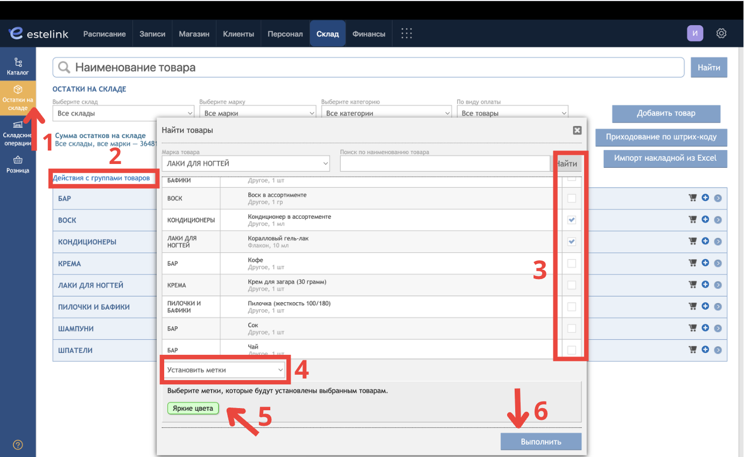Image resolution: width=744 pixels, height=457 pixels.
Task: Expand the Все склады dropdown
Action: pos(123,113)
